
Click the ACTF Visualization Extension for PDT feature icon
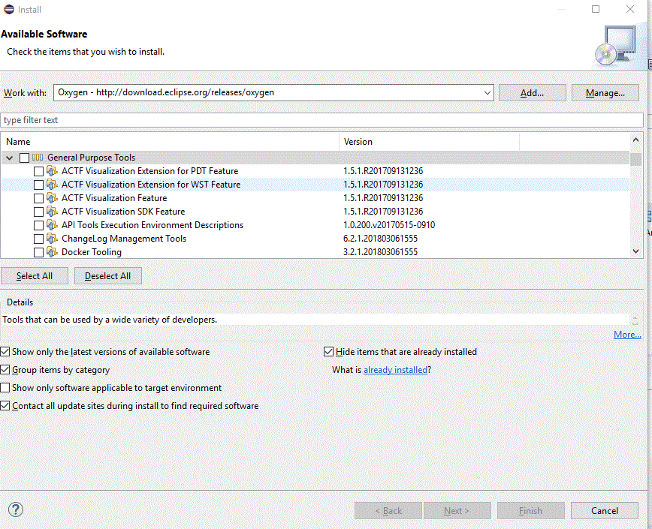(x=52, y=170)
